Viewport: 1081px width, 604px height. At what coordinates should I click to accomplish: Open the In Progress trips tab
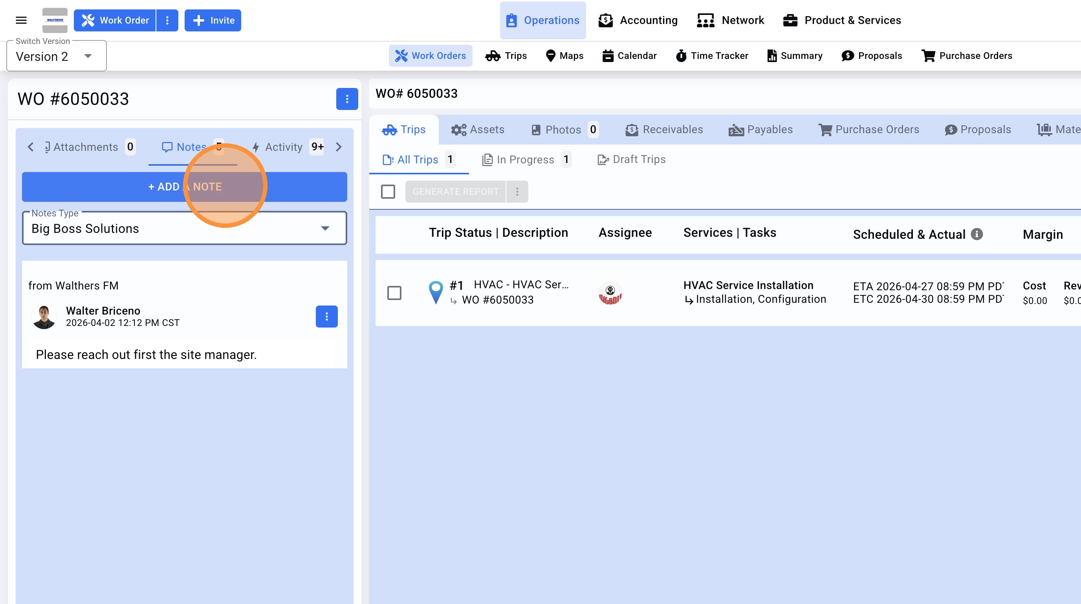pyautogui.click(x=526, y=160)
